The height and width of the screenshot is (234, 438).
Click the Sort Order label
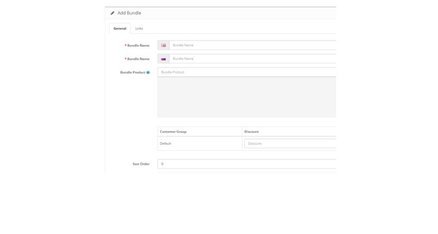pos(141,164)
